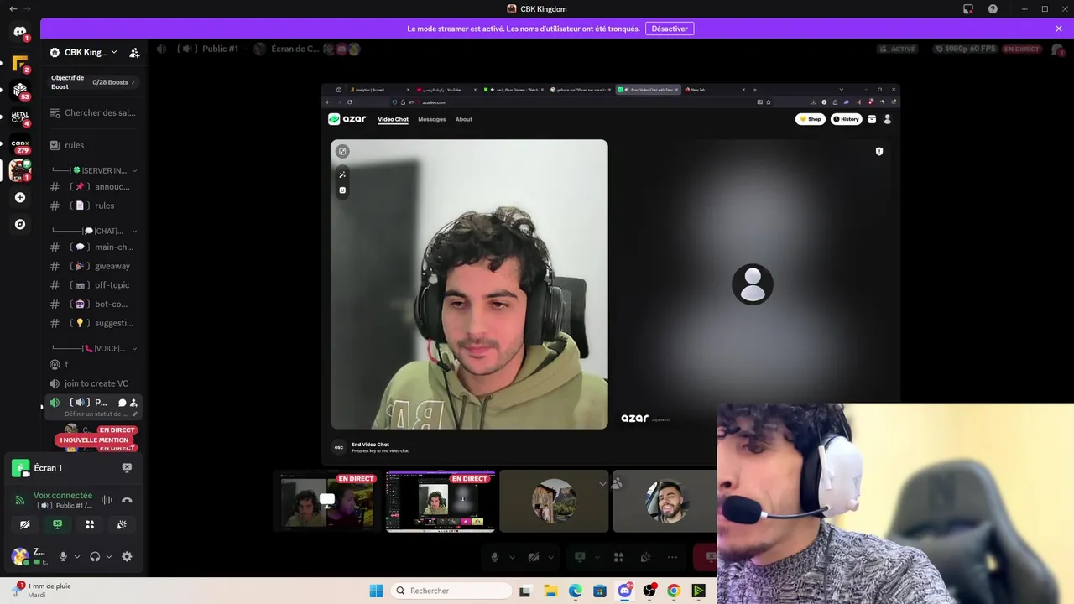The height and width of the screenshot is (604, 1074).
Task: Click the 1 NOUVELLE MENTION pill
Action: 94,440
